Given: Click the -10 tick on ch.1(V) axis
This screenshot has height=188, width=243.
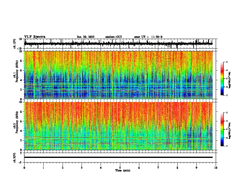Looking at the screenshot, I should pos(20,49).
